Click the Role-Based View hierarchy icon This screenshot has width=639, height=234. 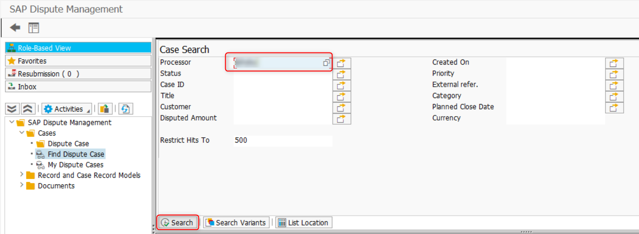point(12,48)
